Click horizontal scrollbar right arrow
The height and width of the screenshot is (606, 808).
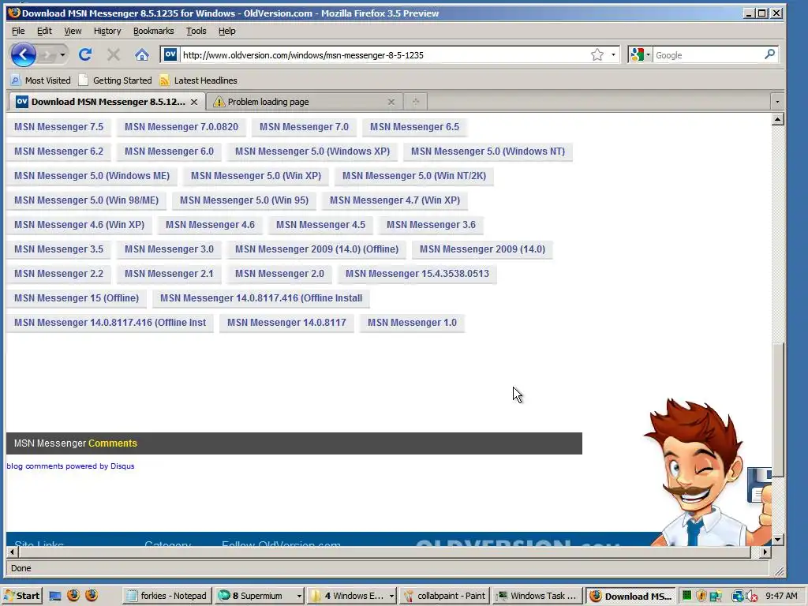(x=765, y=552)
